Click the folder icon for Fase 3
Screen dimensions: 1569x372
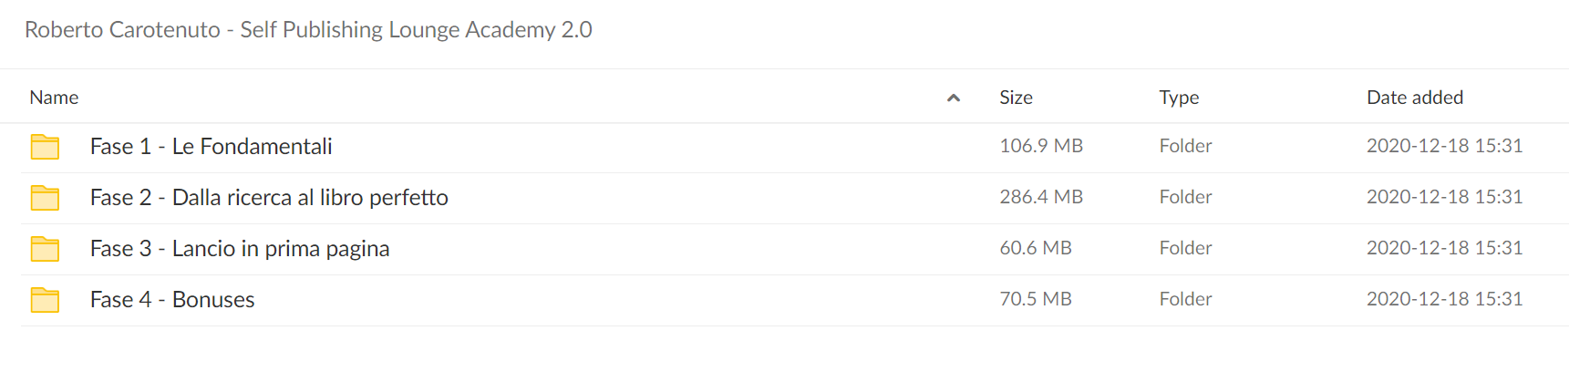[45, 249]
